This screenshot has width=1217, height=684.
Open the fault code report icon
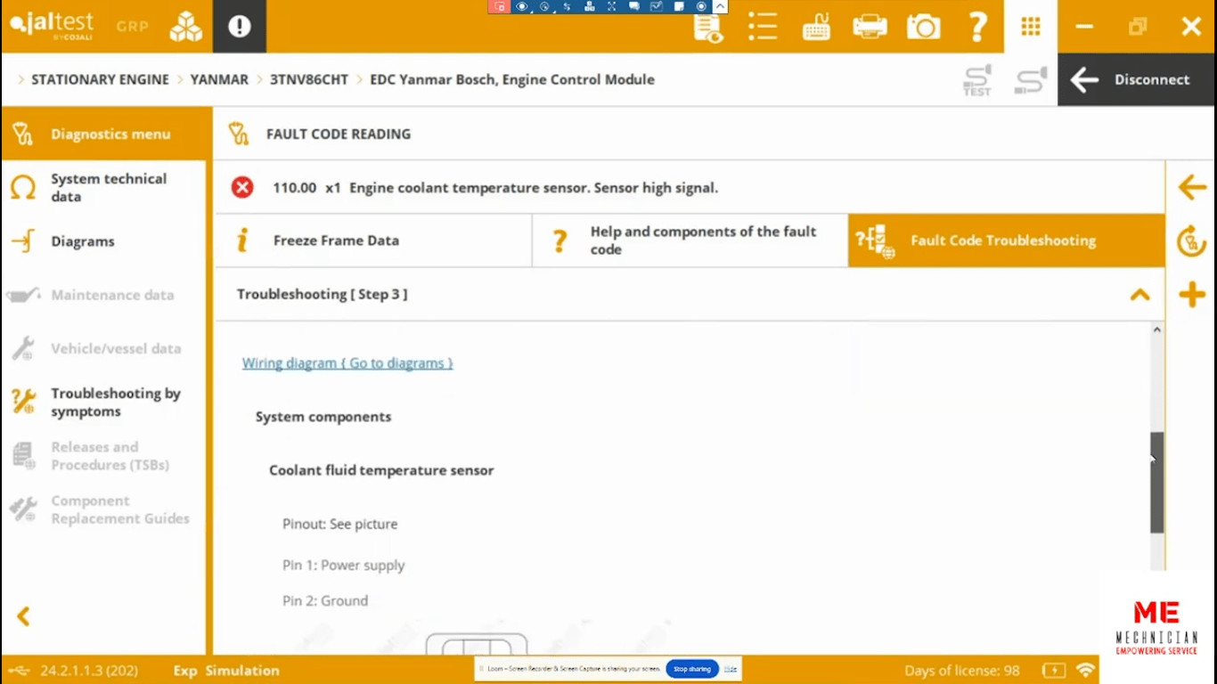708,27
